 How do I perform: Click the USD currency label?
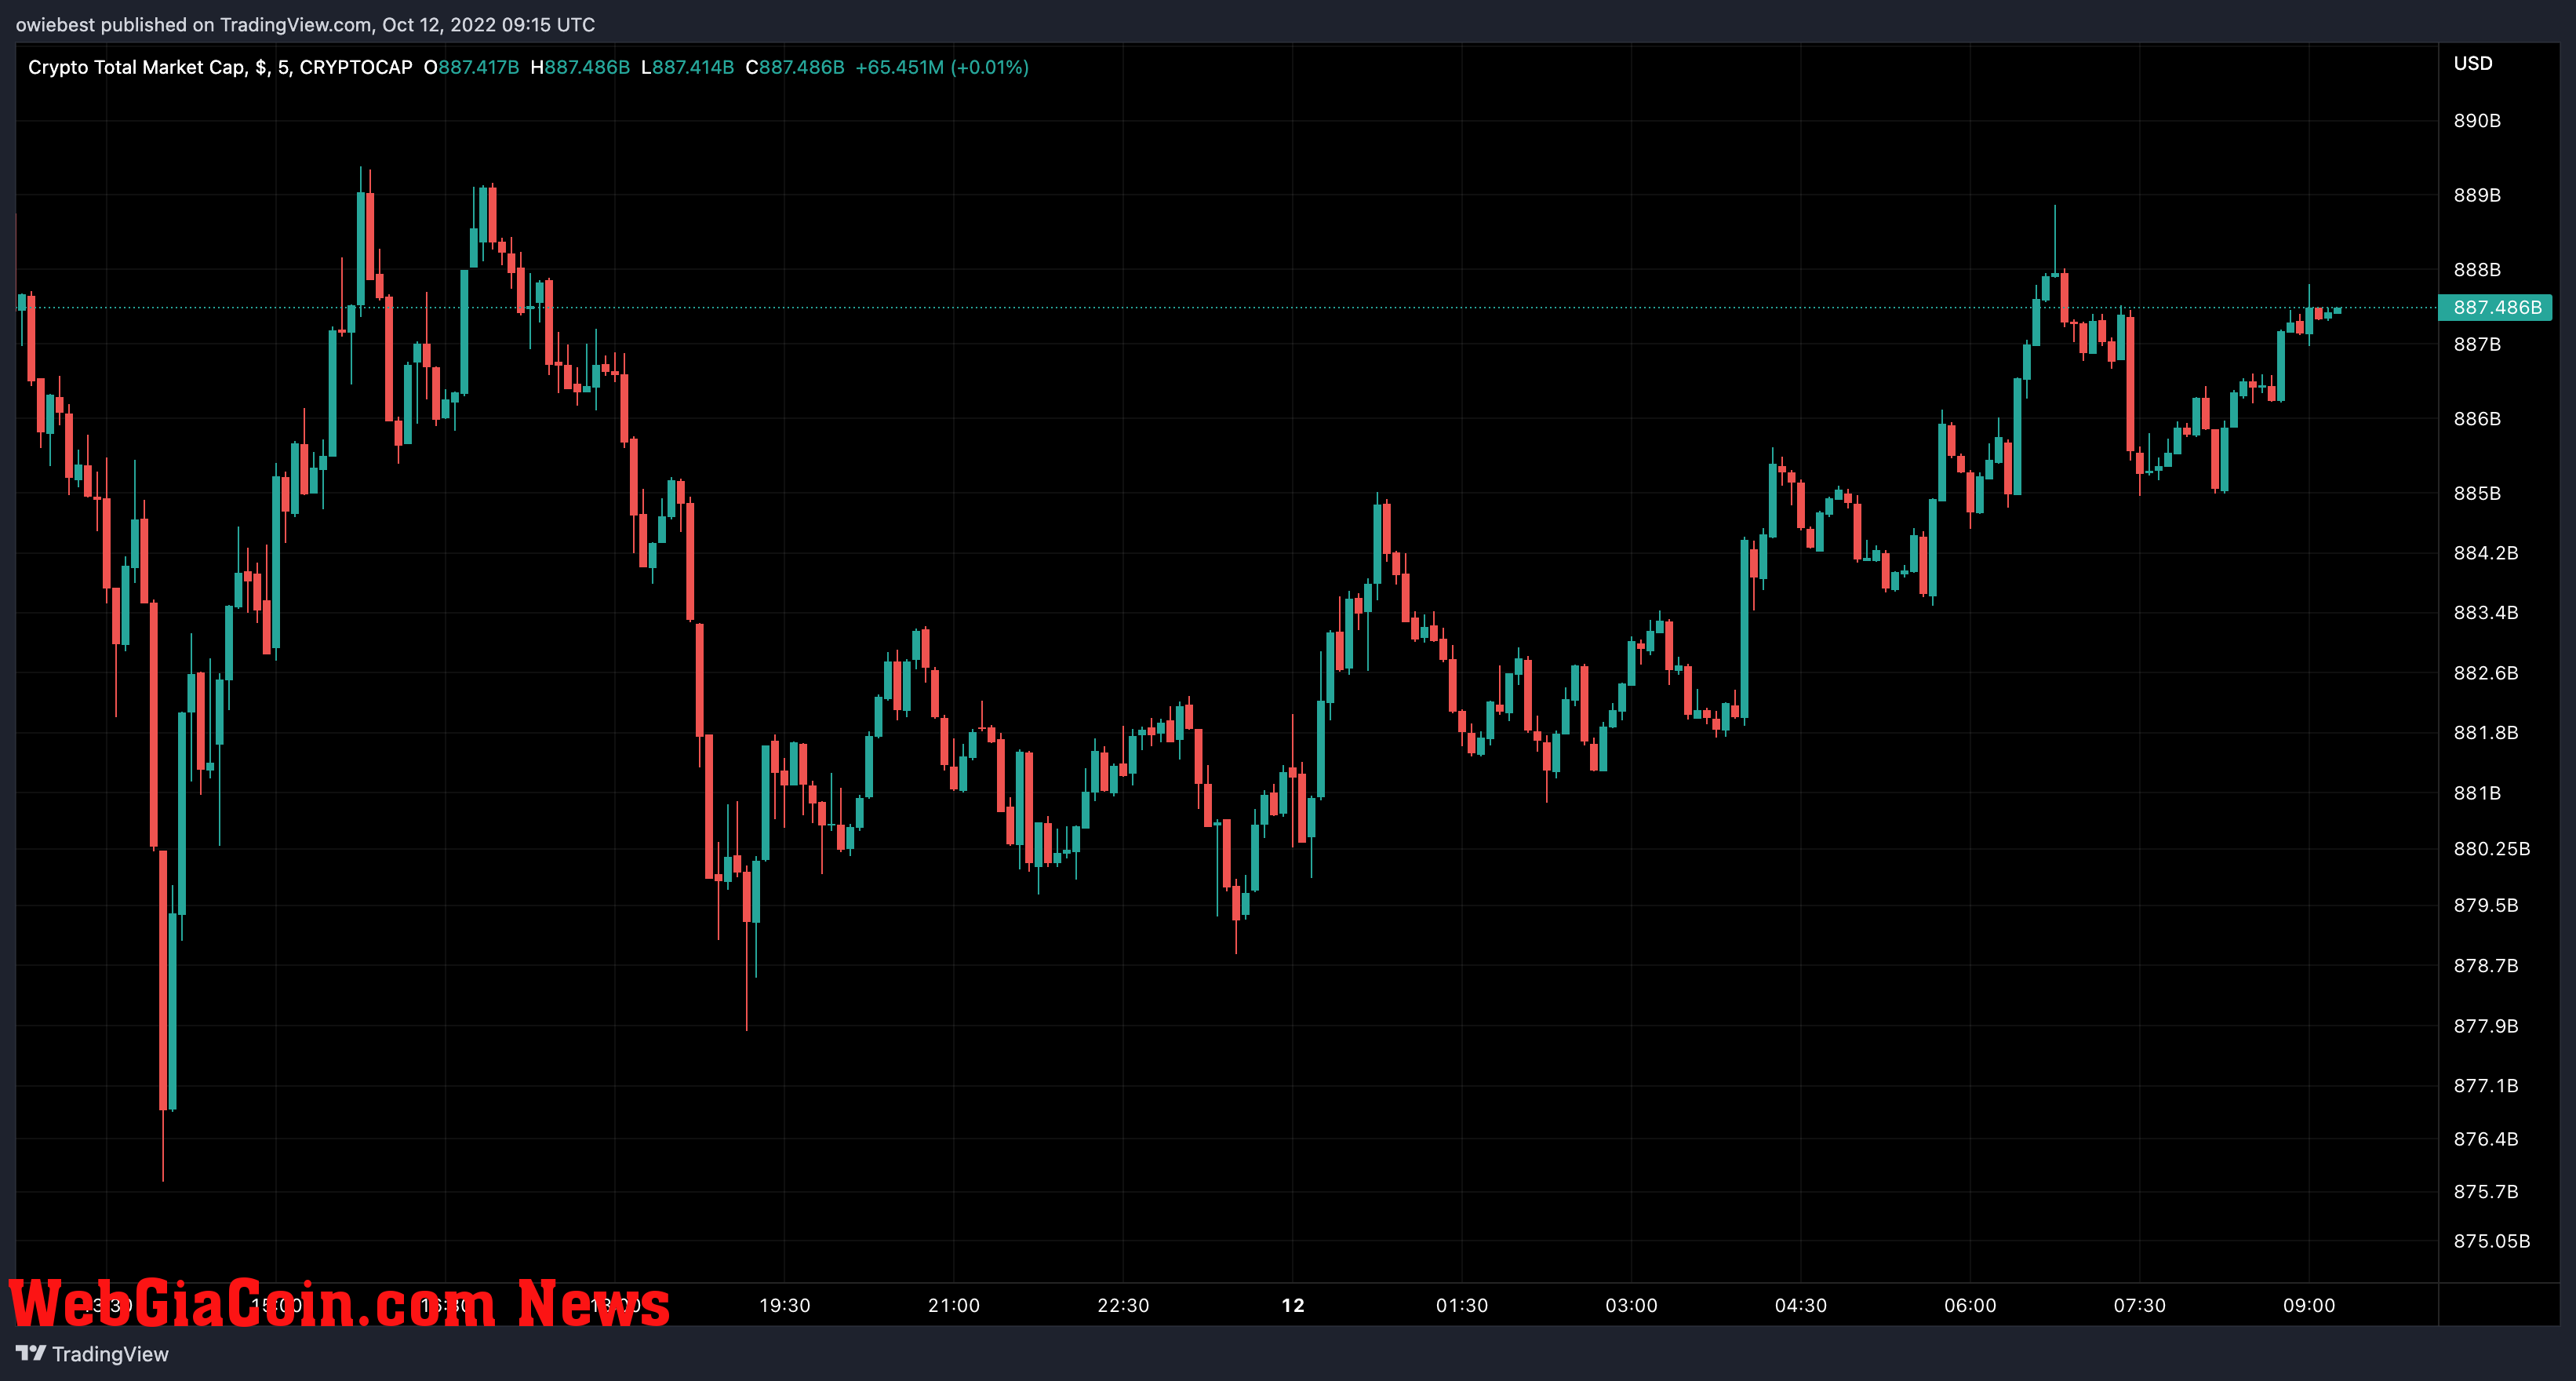(2473, 63)
